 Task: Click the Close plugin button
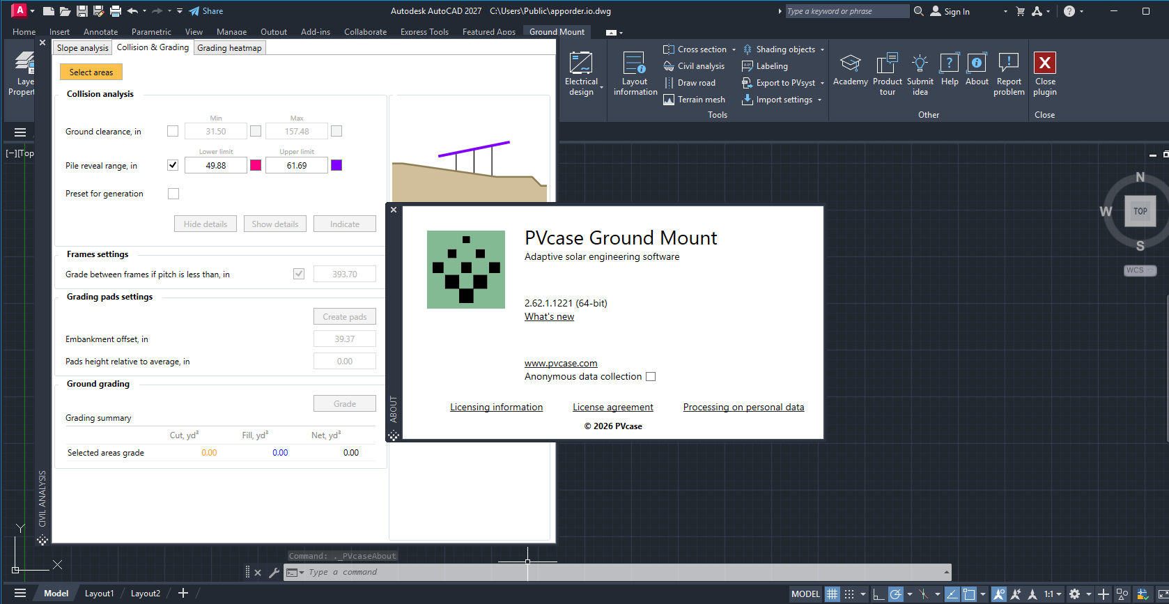click(1045, 74)
